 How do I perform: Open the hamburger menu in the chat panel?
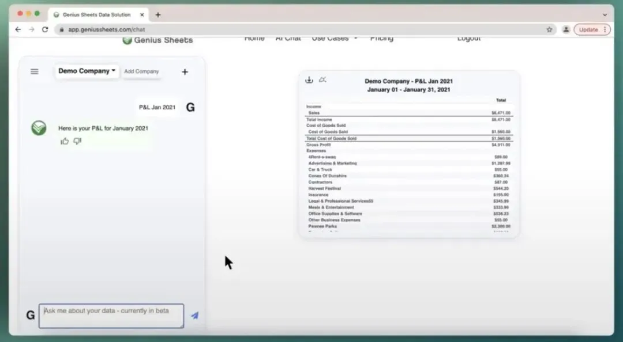click(35, 71)
